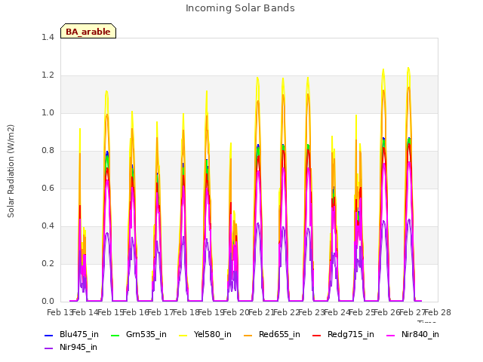Click the blue Blu475_in legend color marker
Viewport: 483px width, 362px height.
[x=48, y=335]
